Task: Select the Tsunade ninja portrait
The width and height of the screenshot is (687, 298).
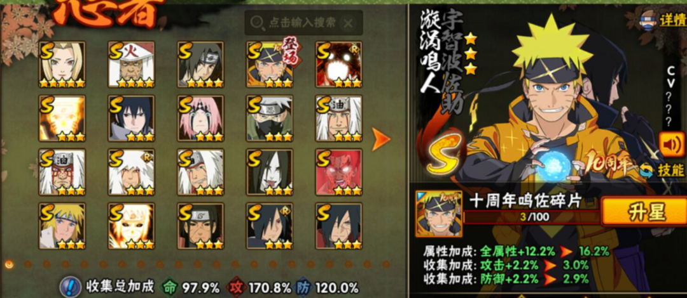Action: (x=62, y=65)
